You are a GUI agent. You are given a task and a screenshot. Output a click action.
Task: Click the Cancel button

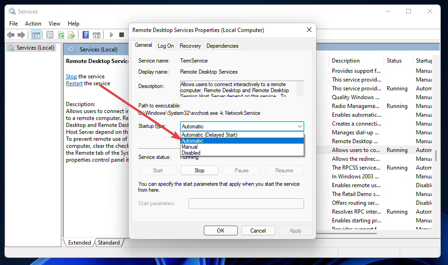click(258, 230)
